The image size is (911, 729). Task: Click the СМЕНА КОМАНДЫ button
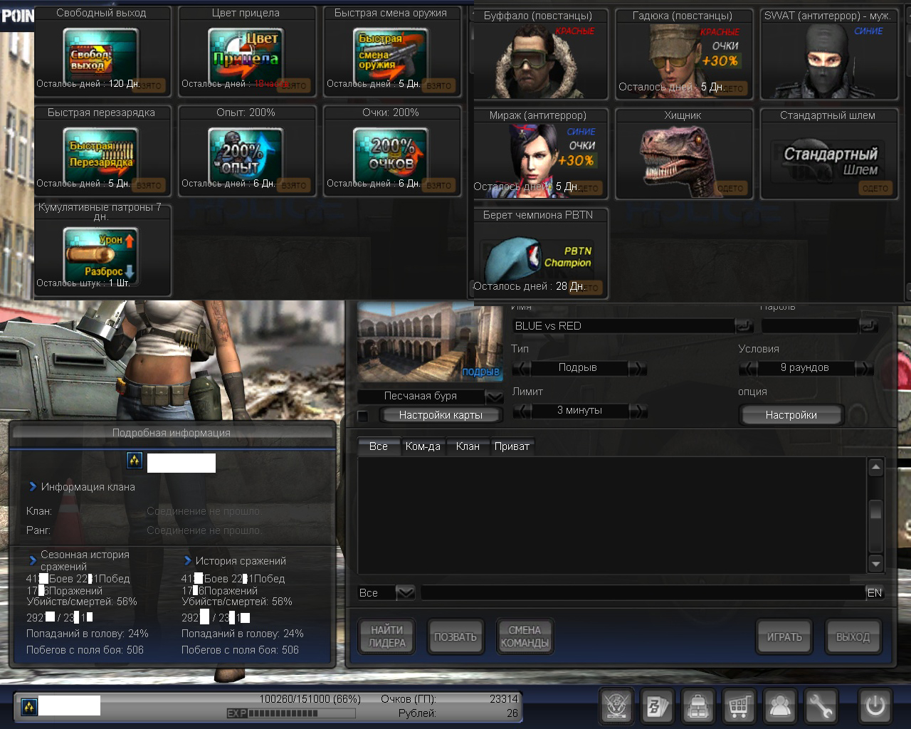(x=525, y=636)
